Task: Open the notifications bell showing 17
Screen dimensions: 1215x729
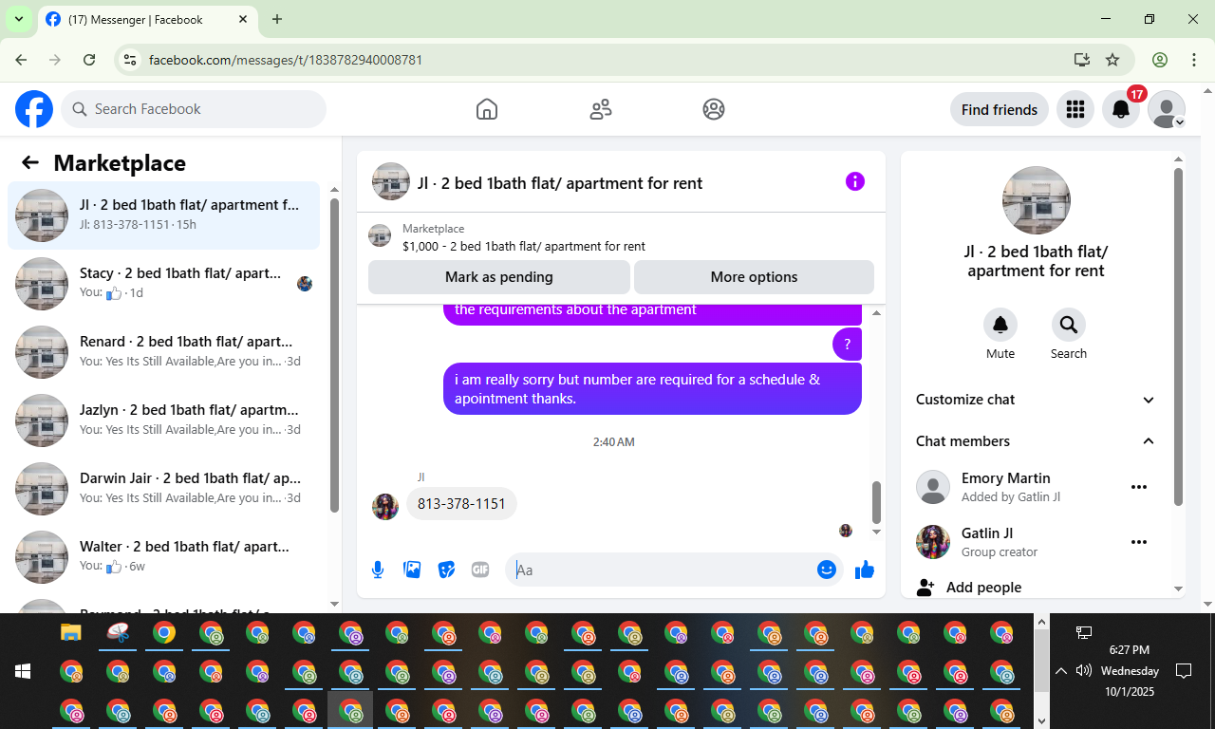Action: pos(1121,109)
